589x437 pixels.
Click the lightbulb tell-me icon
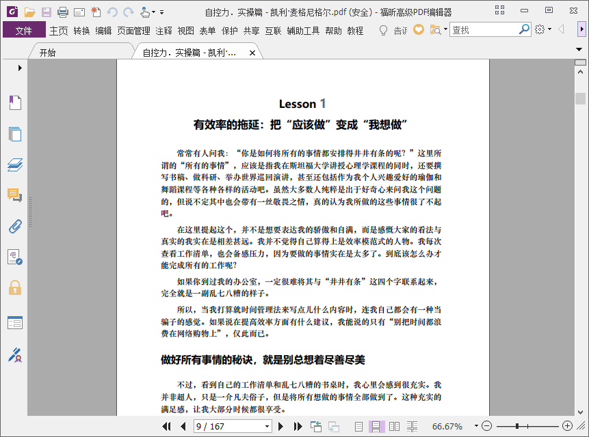pos(383,30)
